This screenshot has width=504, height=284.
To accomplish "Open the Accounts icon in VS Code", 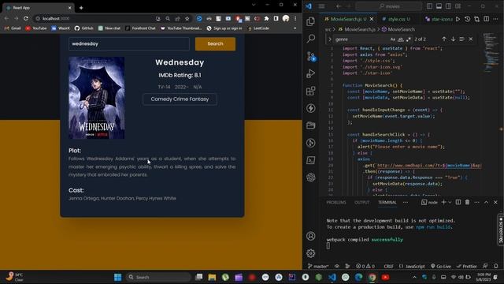I will (x=310, y=236).
